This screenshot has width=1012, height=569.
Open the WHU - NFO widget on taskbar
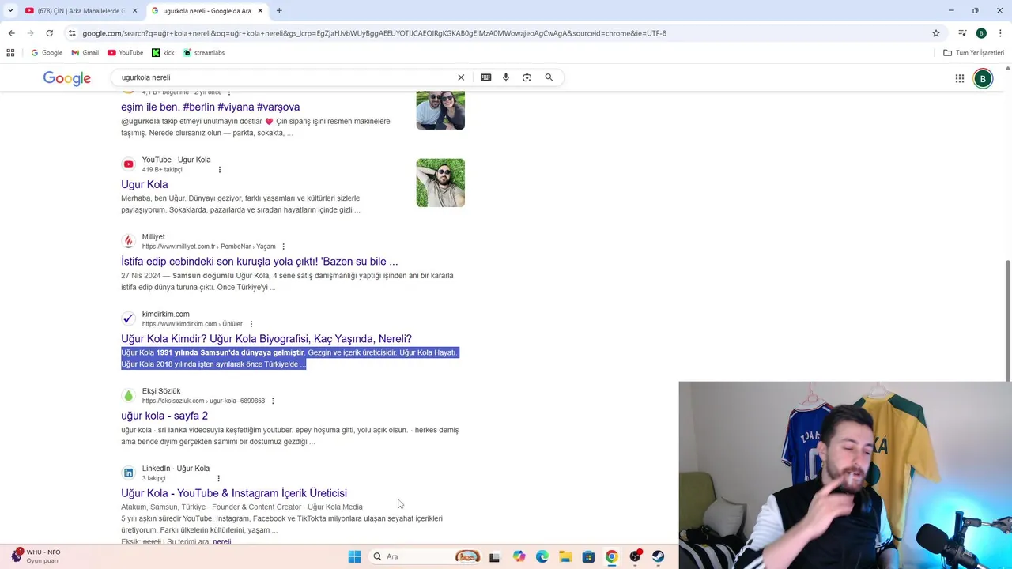click(x=35, y=556)
